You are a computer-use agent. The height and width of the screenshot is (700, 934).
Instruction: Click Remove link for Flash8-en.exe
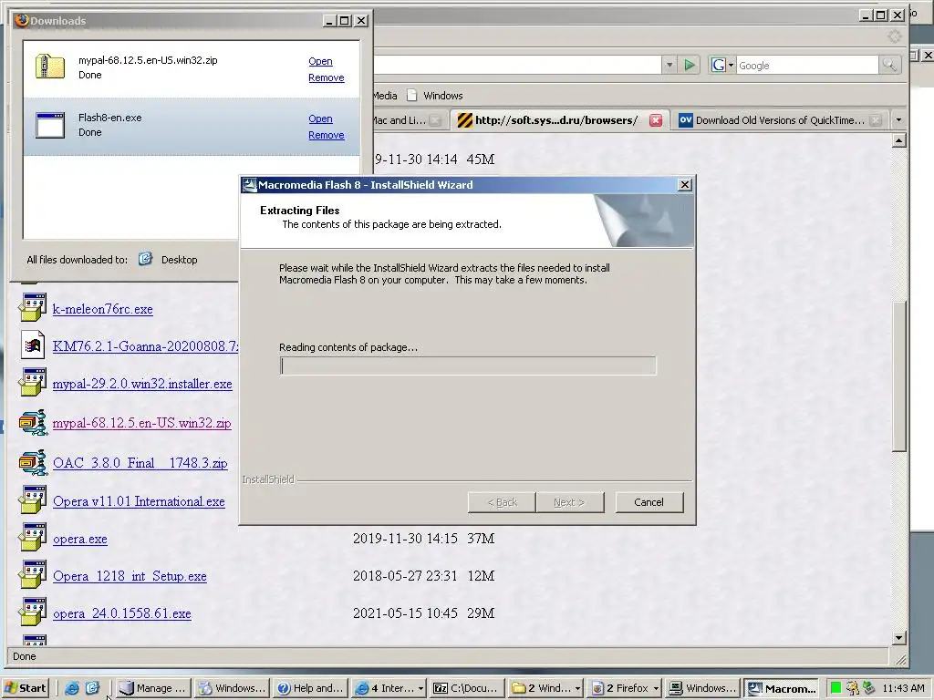click(327, 135)
